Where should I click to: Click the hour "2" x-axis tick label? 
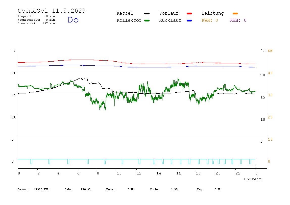(x=38, y=173)
